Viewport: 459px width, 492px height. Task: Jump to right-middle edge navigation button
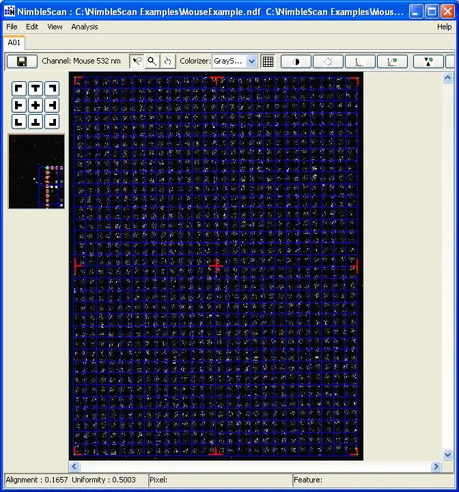coord(52,105)
